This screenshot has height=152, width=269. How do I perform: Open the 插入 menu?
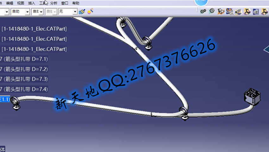[32, 3]
